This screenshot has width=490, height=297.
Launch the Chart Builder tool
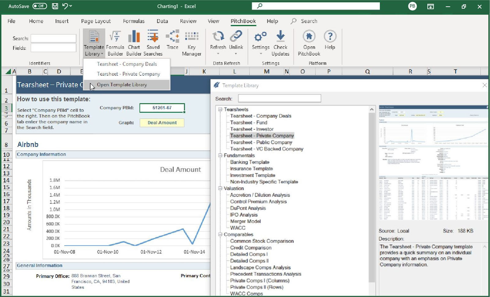tap(134, 43)
